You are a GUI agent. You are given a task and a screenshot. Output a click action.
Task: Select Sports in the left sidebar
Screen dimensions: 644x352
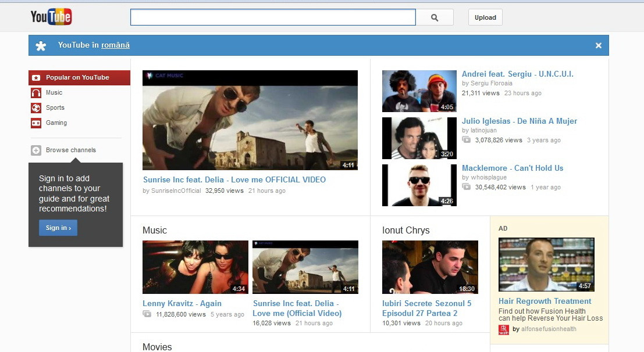(55, 107)
